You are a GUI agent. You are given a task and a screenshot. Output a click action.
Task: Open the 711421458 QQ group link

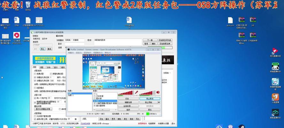85,124
